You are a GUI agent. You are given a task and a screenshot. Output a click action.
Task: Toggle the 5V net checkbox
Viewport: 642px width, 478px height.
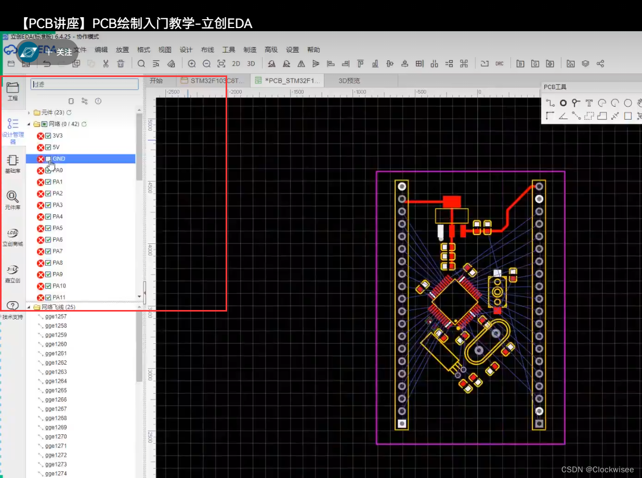pyautogui.click(x=48, y=147)
